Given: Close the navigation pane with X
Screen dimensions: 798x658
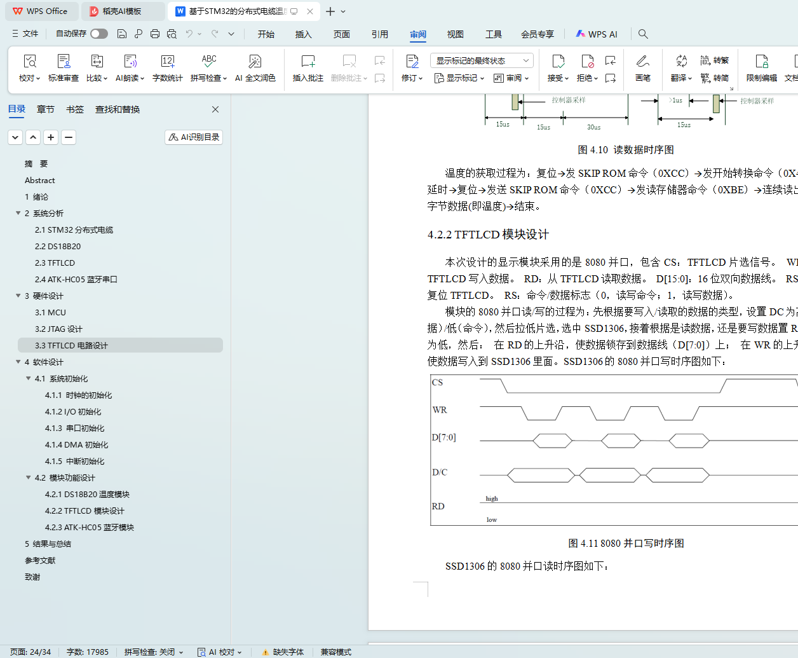Looking at the screenshot, I should click(x=215, y=109).
